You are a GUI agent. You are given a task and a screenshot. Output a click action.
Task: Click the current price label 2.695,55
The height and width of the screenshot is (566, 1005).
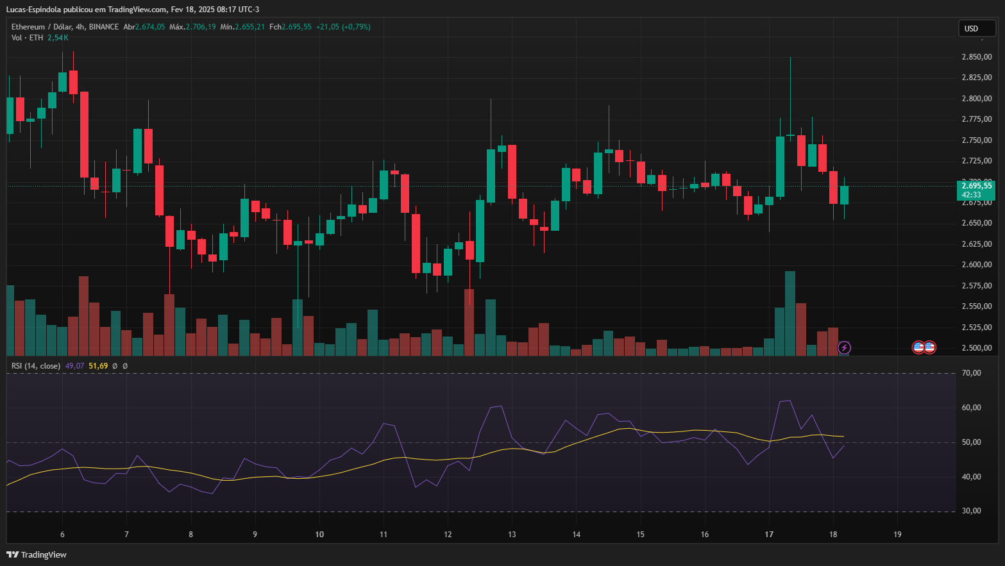976,186
